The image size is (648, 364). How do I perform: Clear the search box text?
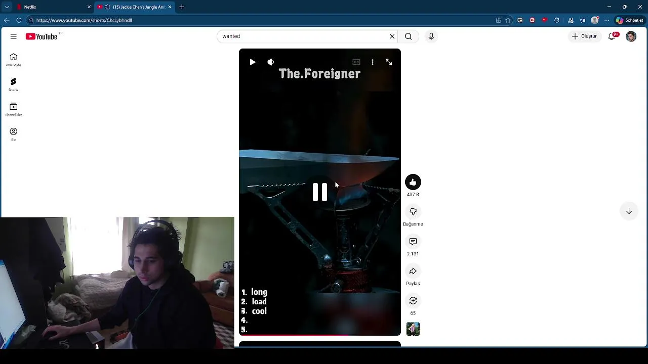coord(392,36)
